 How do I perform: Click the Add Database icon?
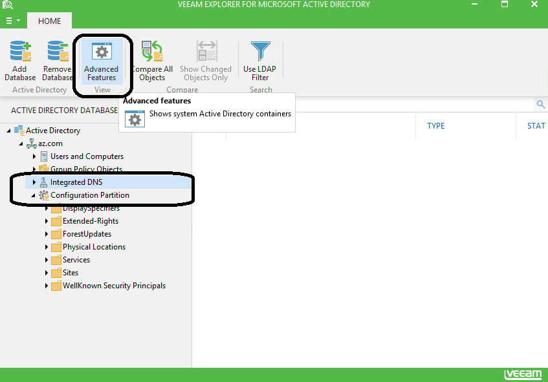point(19,58)
